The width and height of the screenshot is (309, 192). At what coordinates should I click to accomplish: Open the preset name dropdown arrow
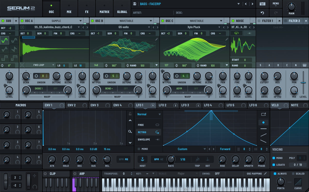[238, 4]
